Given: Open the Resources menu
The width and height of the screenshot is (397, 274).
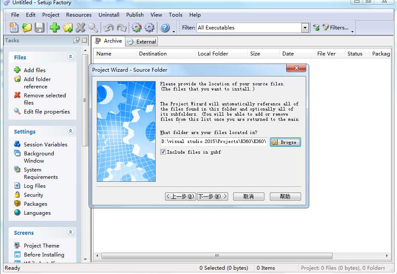Looking at the screenshot, I should tap(79, 15).
